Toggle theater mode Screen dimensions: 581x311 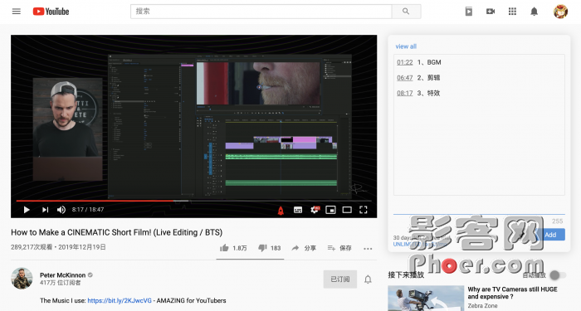tap(347, 210)
